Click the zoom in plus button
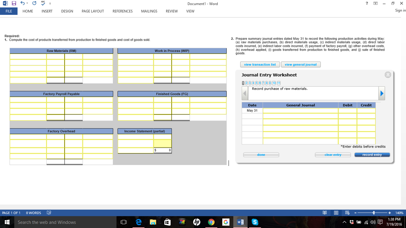This screenshot has height=228, width=406. [390, 213]
